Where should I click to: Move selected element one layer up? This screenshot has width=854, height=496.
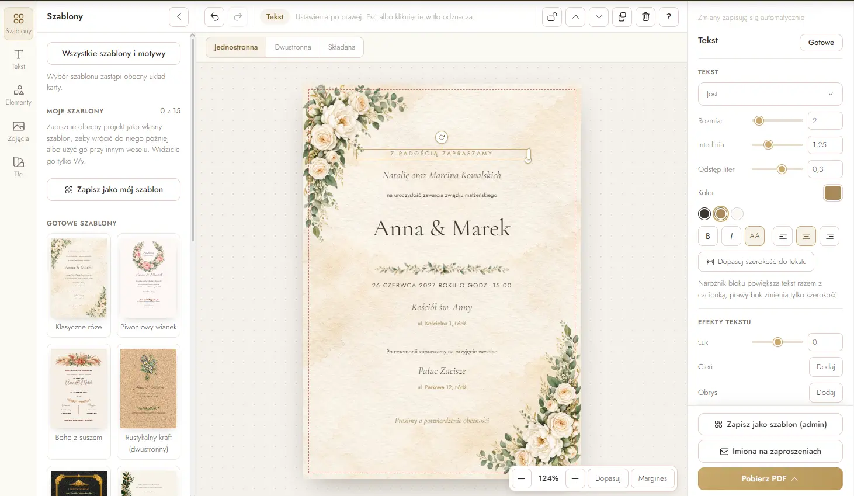click(575, 17)
